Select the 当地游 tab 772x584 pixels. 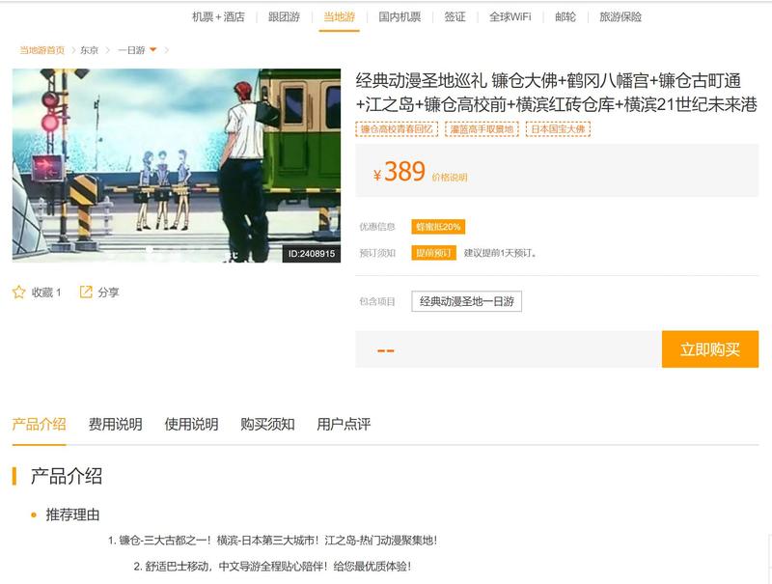(x=340, y=16)
